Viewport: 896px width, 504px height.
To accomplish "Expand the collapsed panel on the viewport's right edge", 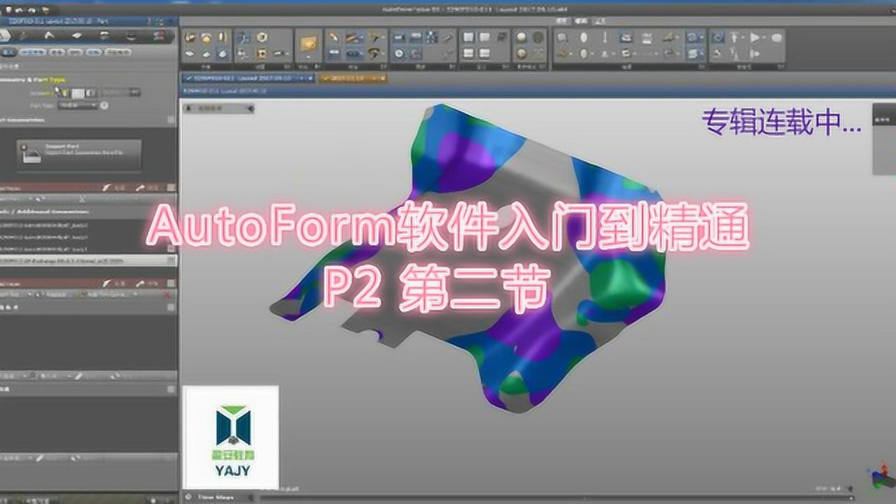I will coord(883,139).
